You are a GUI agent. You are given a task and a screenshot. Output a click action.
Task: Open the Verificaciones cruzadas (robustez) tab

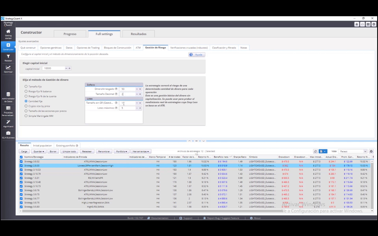(189, 47)
